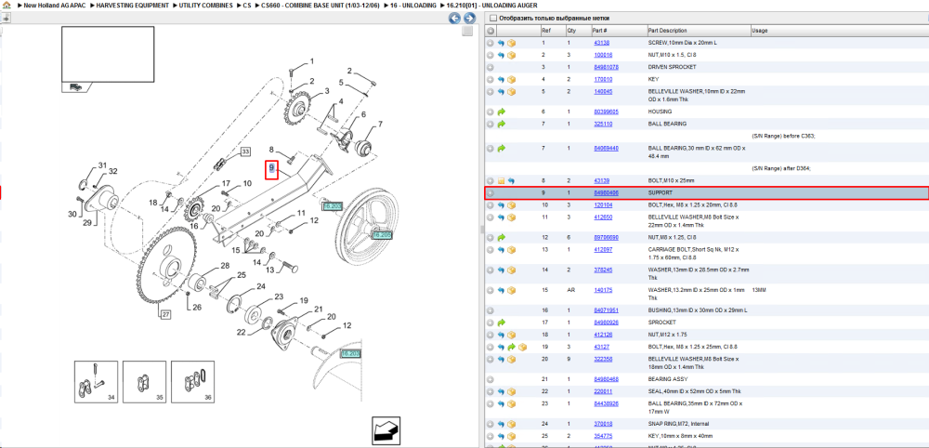Click the box icon on SEAL 220011 row
The height and width of the screenshot is (448, 929).
coord(511,391)
